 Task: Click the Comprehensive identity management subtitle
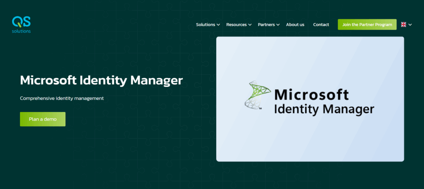[62, 98]
